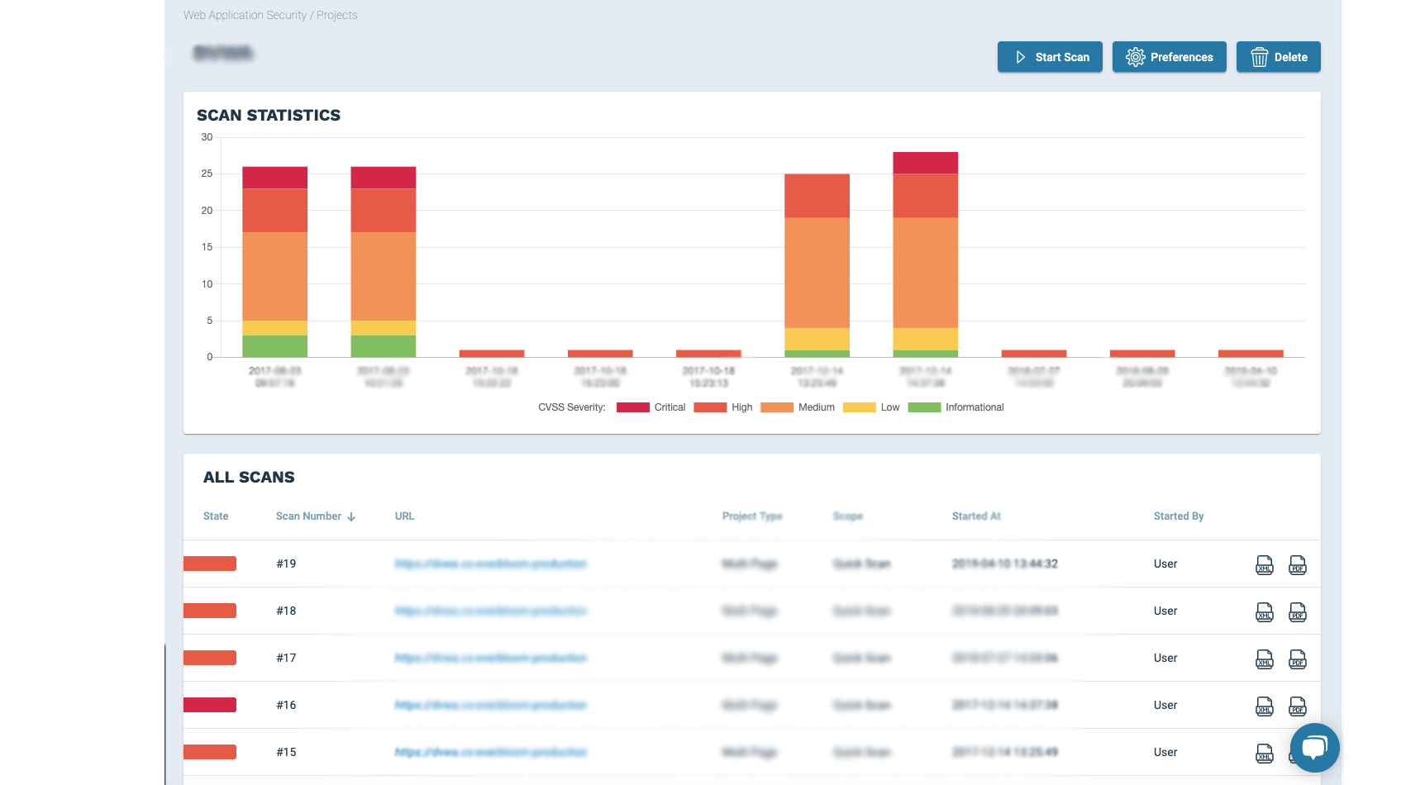Go to Projects in breadcrumb
The width and height of the screenshot is (1425, 785).
click(x=337, y=15)
